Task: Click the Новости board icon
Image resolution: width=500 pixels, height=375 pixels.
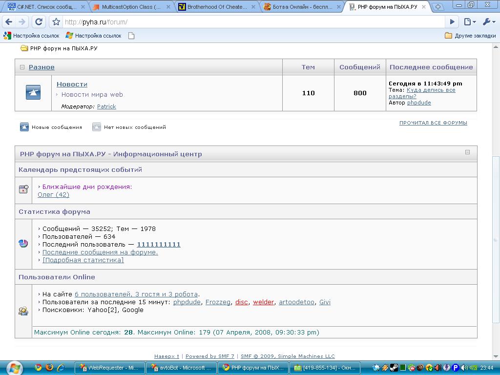Action: pos(33,92)
